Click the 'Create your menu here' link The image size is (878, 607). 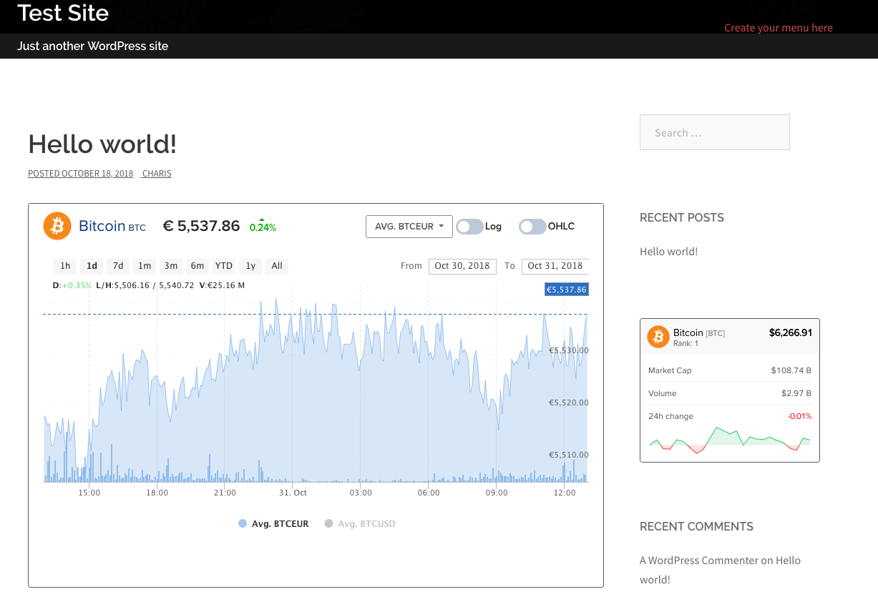pyautogui.click(x=778, y=28)
